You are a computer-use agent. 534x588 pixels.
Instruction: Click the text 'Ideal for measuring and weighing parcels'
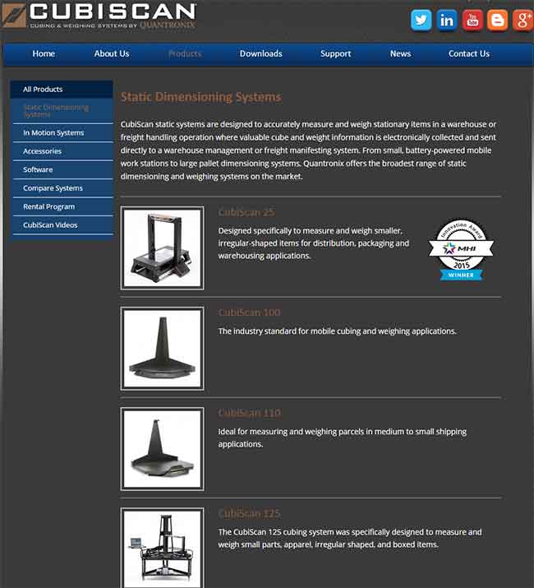point(291,432)
